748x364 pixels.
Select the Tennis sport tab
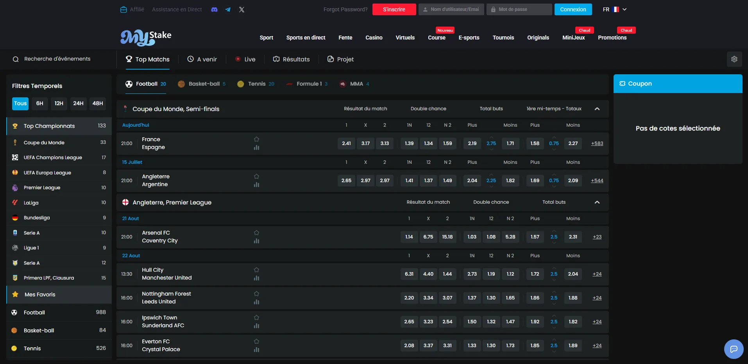tap(256, 84)
